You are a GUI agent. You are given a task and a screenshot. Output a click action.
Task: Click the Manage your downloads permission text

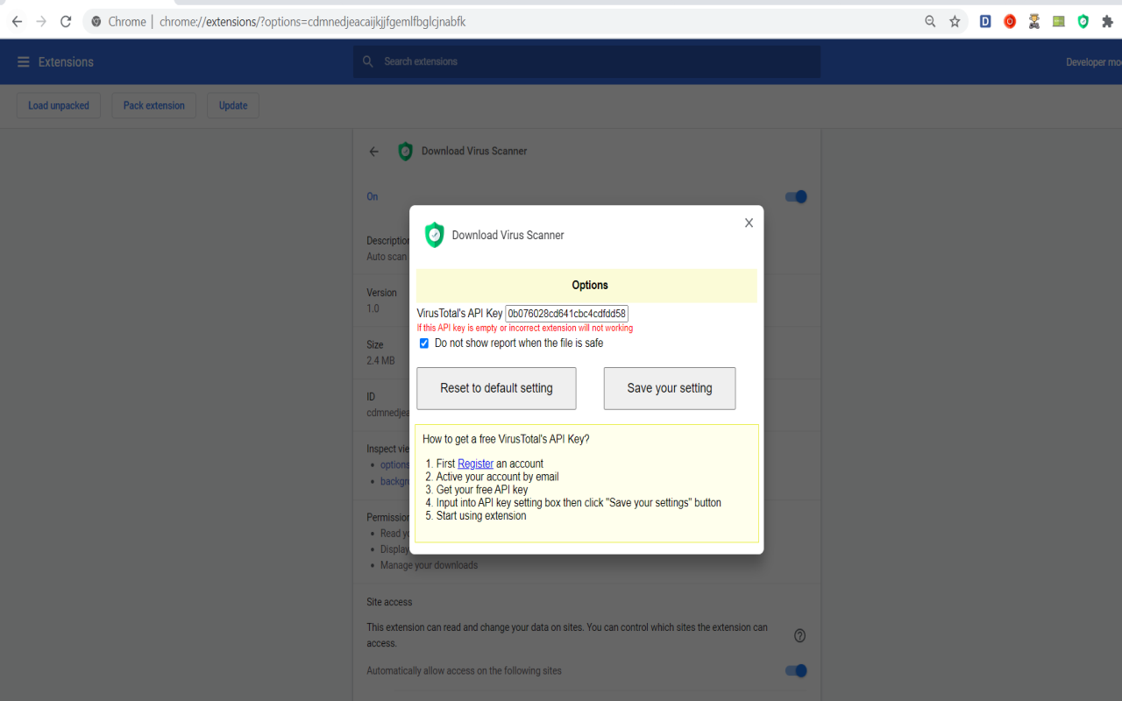(x=429, y=566)
